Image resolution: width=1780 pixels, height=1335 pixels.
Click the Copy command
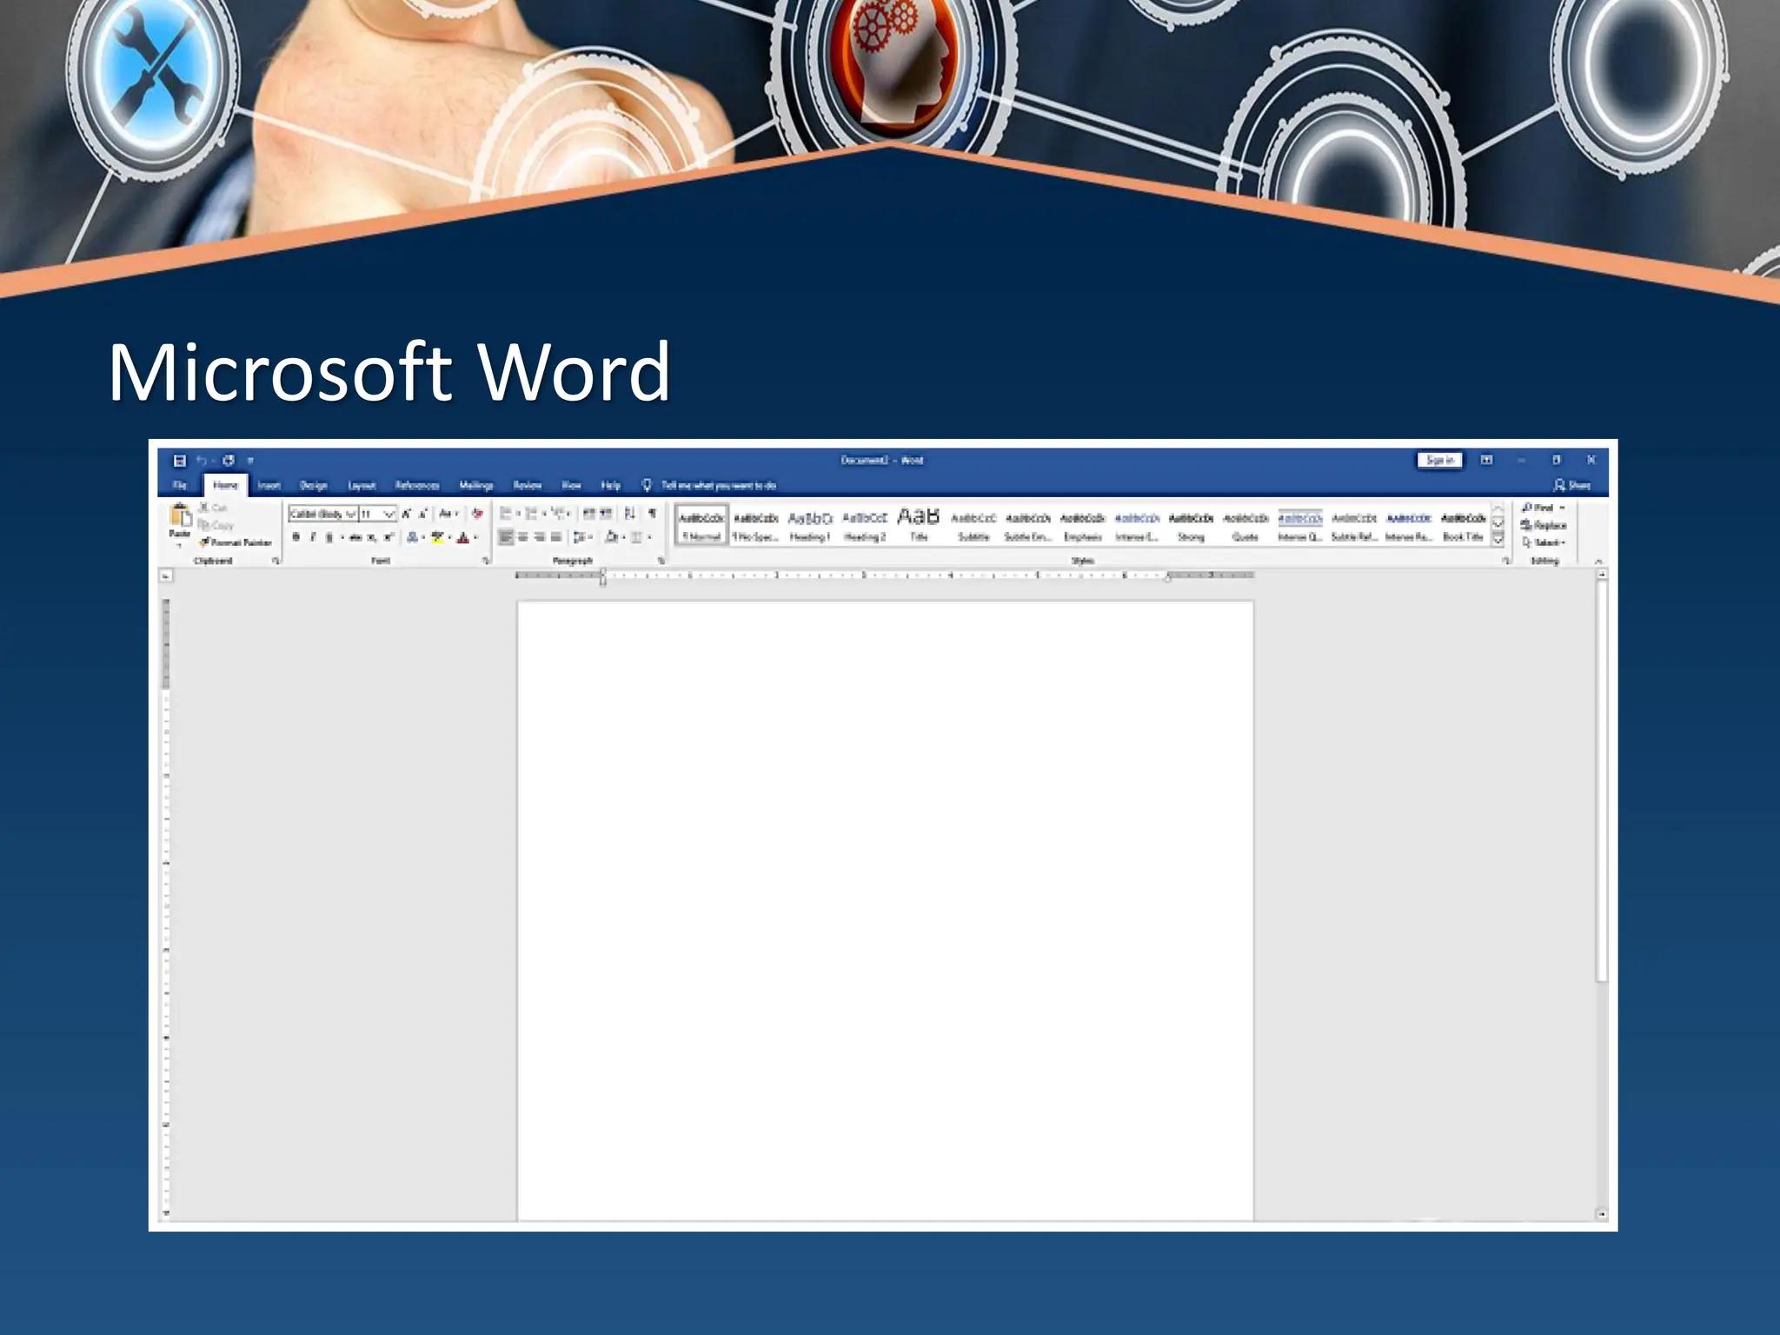coord(216,525)
